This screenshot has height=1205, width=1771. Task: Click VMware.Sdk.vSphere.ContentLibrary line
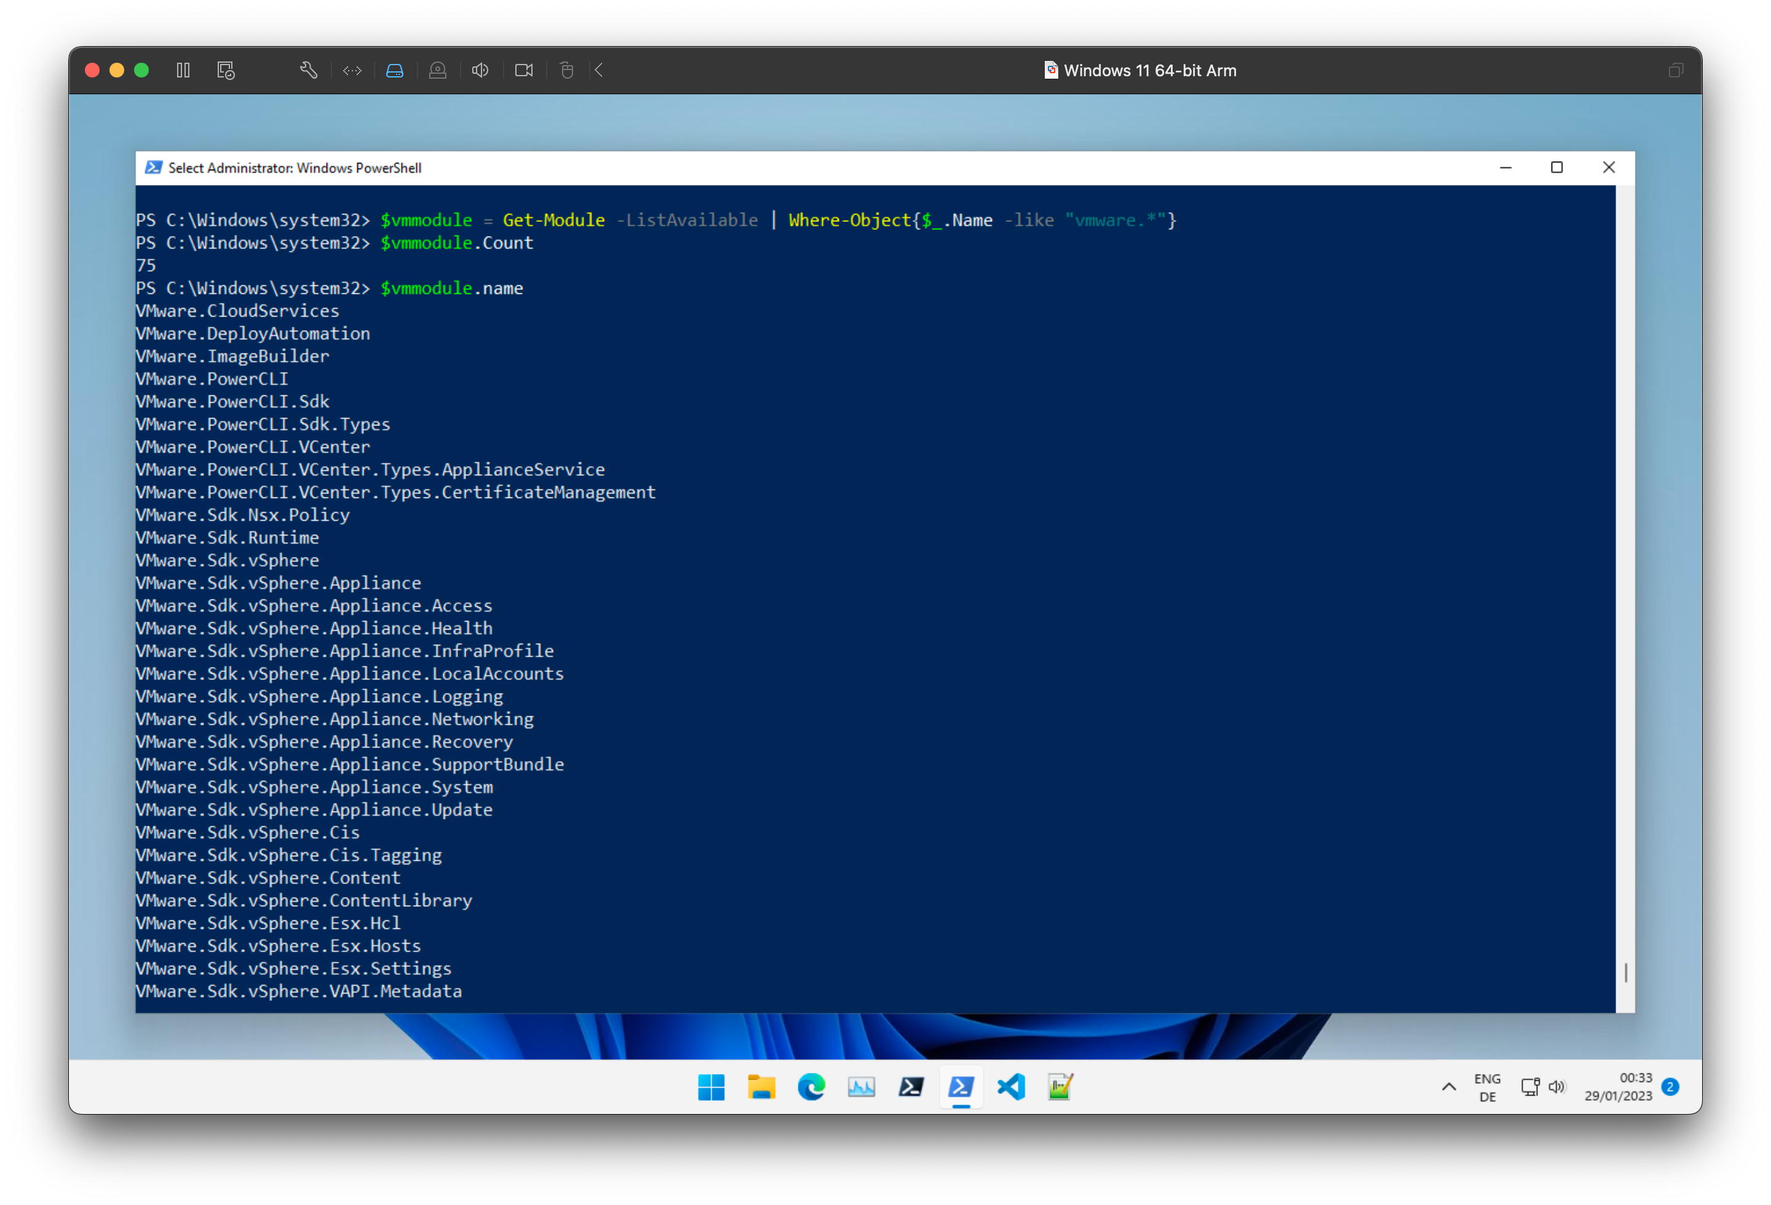(304, 900)
